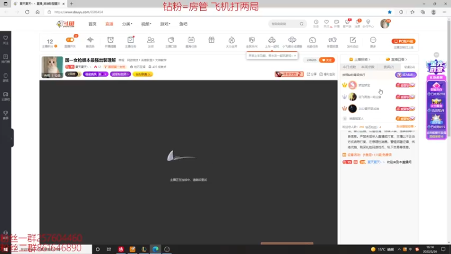Viewport: 451px width, 254px height.
Task: Expand the collapsed left sidebar handle
Action: point(11,138)
